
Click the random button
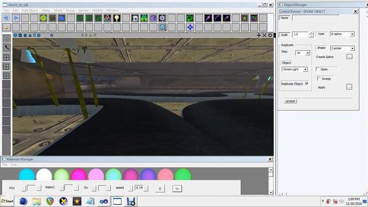(290, 101)
